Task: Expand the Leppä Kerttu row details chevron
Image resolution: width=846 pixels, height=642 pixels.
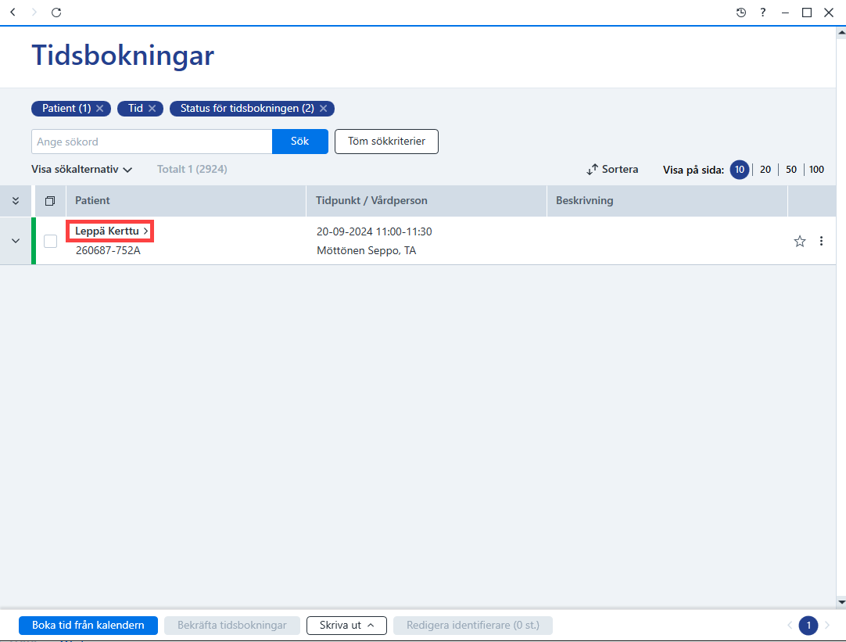Action: 16,241
